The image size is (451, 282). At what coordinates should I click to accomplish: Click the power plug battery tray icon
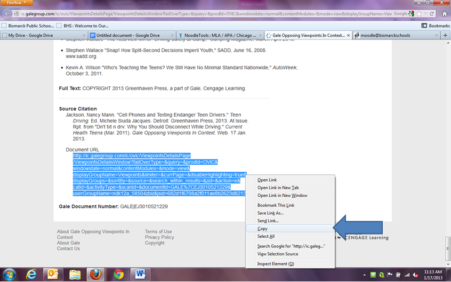[398, 275]
